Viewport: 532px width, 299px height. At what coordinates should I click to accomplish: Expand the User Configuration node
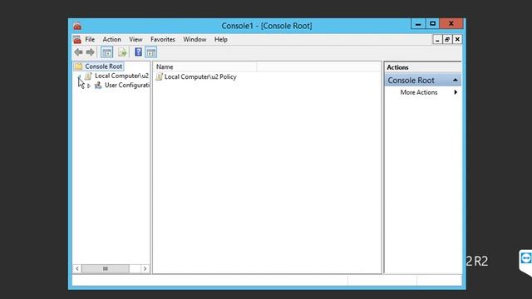coord(89,86)
